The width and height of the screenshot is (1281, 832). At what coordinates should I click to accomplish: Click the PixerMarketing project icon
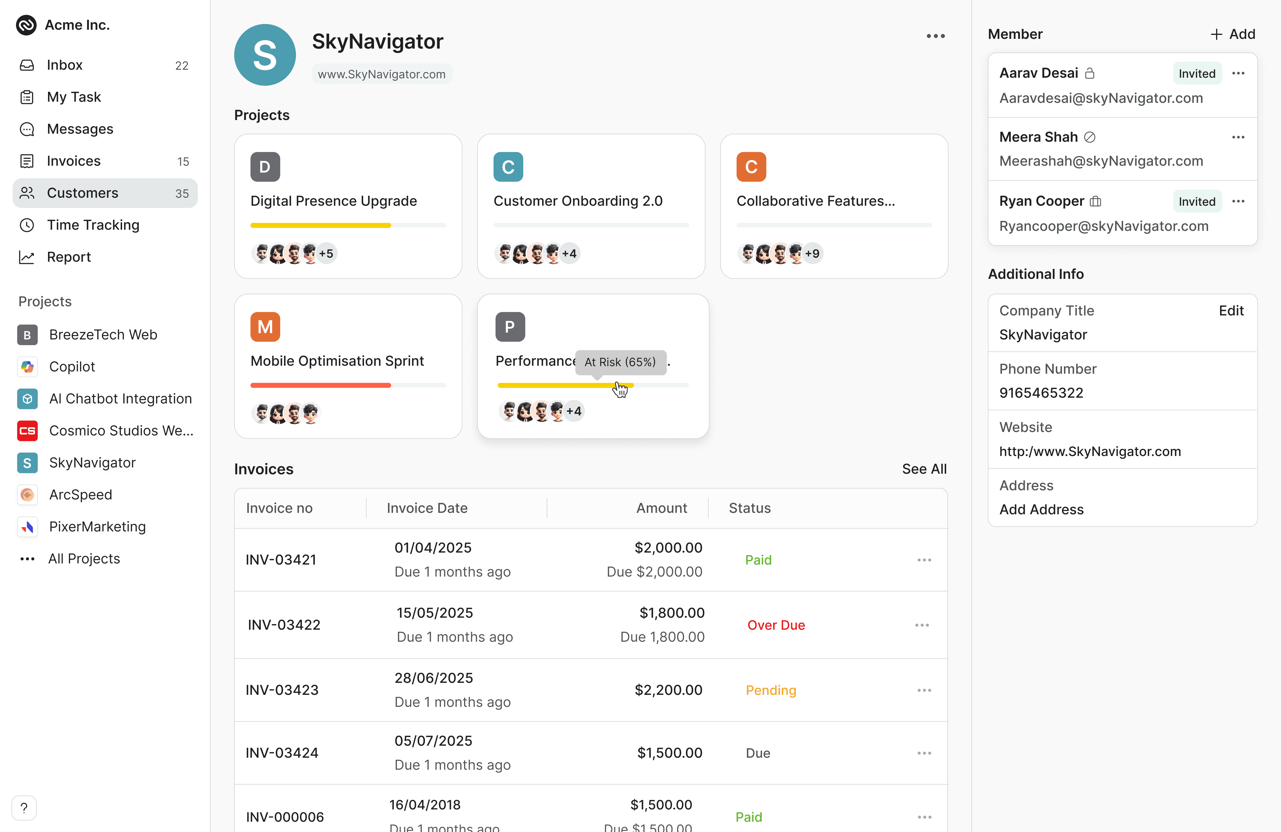27,527
